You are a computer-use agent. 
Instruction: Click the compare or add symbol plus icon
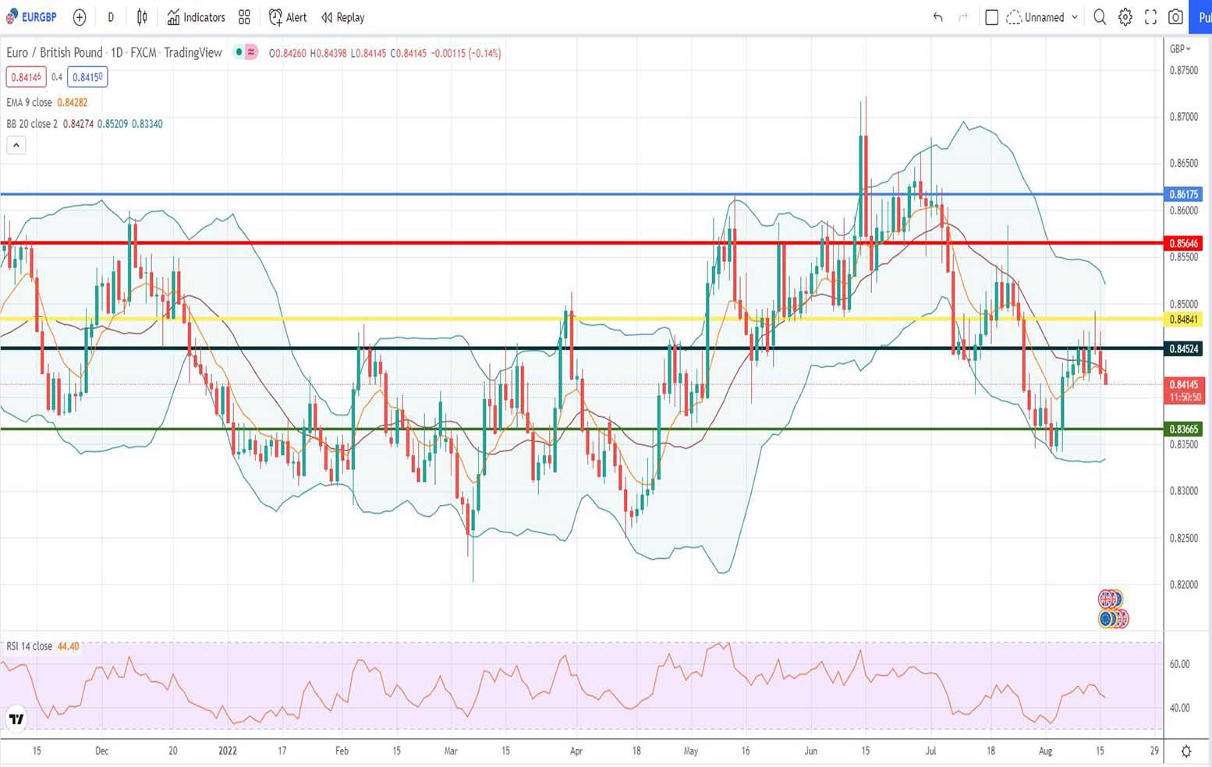[x=79, y=17]
